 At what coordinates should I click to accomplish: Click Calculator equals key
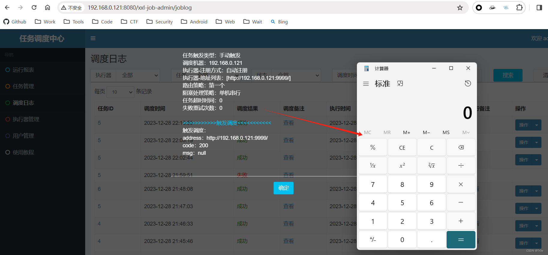pyautogui.click(x=461, y=240)
